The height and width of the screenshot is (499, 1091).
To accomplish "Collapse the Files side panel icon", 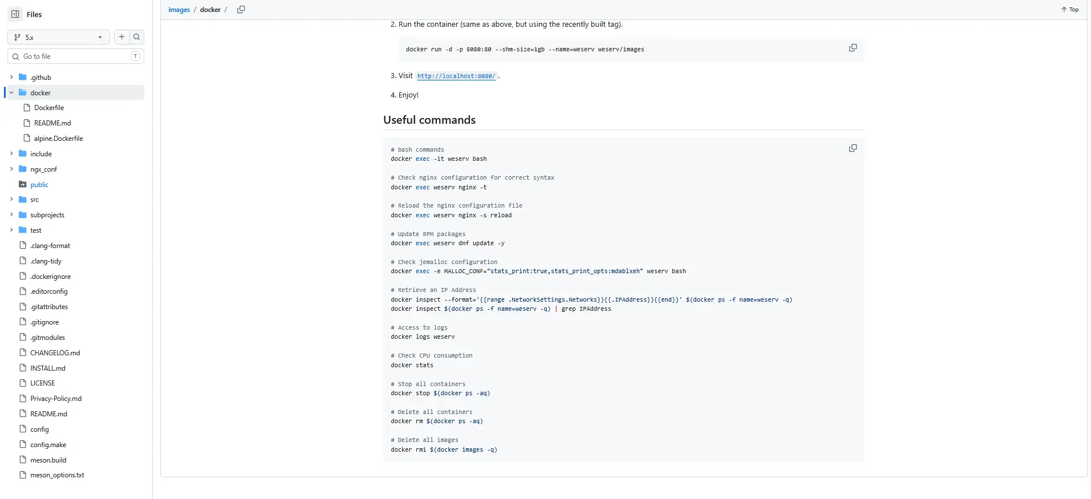I will coord(15,14).
